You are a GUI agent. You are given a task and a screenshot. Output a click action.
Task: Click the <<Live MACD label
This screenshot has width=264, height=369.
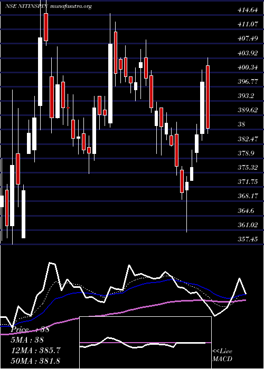coord(222,355)
